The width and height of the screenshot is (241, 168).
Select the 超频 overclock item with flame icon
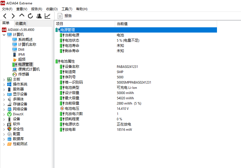click(x=22, y=59)
